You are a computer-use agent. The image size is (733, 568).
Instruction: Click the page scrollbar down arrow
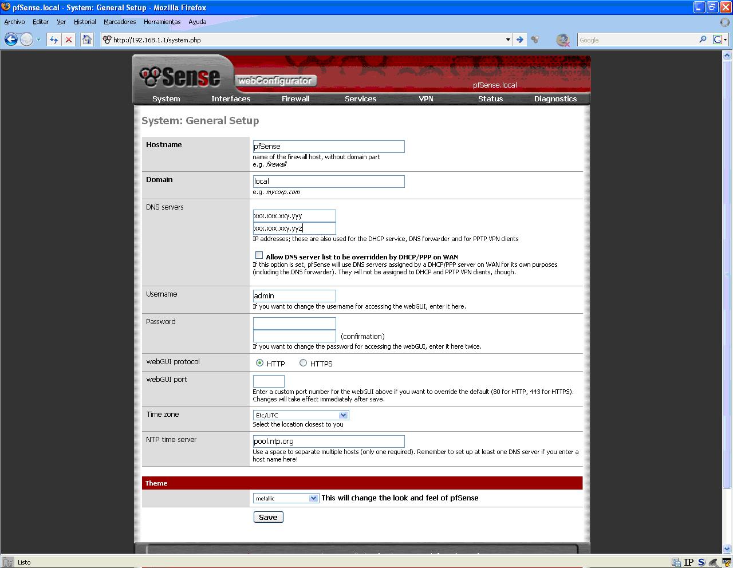tap(727, 549)
